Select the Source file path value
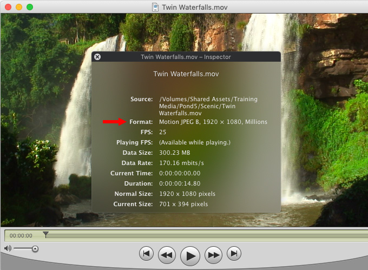Image resolution: width=368 pixels, height=270 pixels. (x=208, y=106)
